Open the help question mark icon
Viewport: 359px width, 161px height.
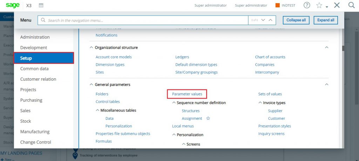pyautogui.click(x=307, y=5)
